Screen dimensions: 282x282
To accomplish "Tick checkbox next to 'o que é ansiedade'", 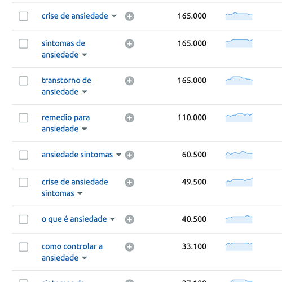I will coord(23,219).
